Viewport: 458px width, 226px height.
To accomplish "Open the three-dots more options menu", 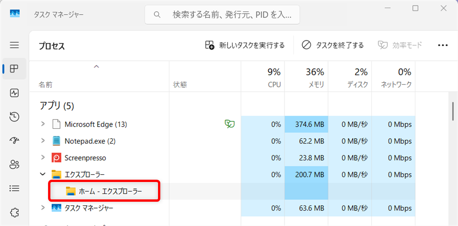I will click(443, 45).
